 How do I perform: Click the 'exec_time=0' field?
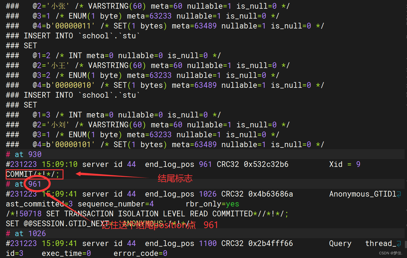(x=66, y=254)
